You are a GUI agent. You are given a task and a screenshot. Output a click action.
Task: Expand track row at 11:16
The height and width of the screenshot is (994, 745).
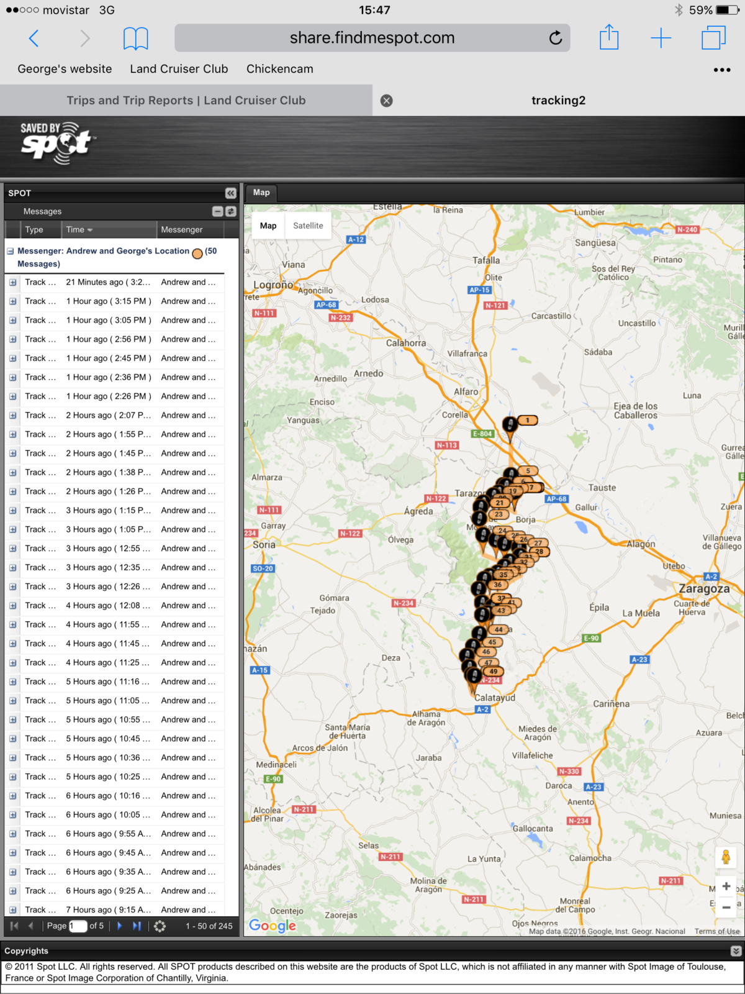(12, 682)
